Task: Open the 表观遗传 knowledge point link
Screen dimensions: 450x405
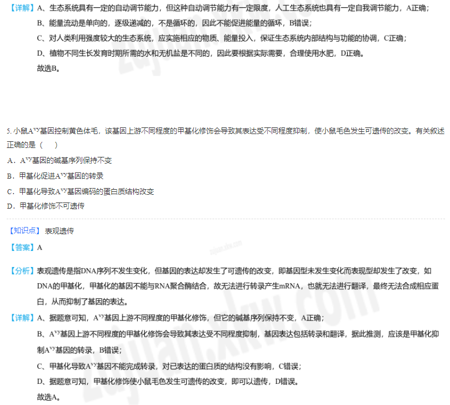Action: coord(59,230)
